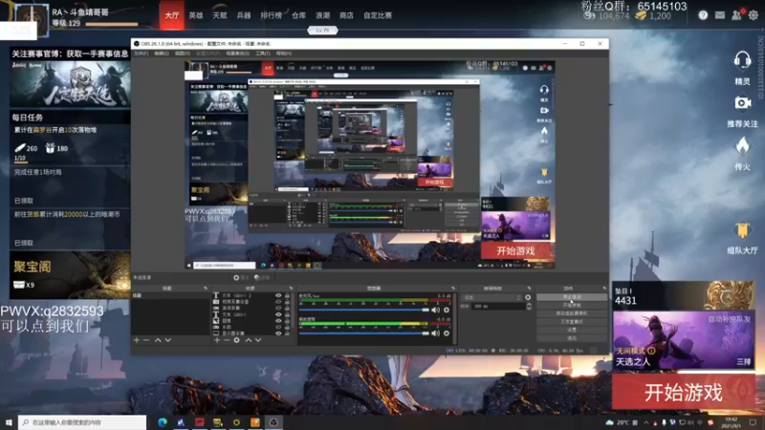Image resolution: width=765 pixels, height=430 pixels.
Task: Click the transition duration spinner arrows
Action: tap(529, 306)
